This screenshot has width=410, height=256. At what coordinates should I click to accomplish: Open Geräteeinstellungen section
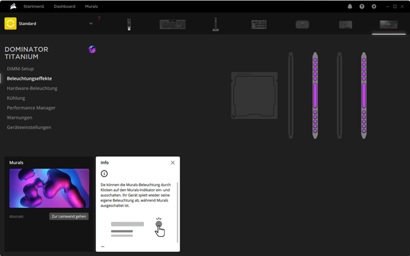(x=29, y=127)
